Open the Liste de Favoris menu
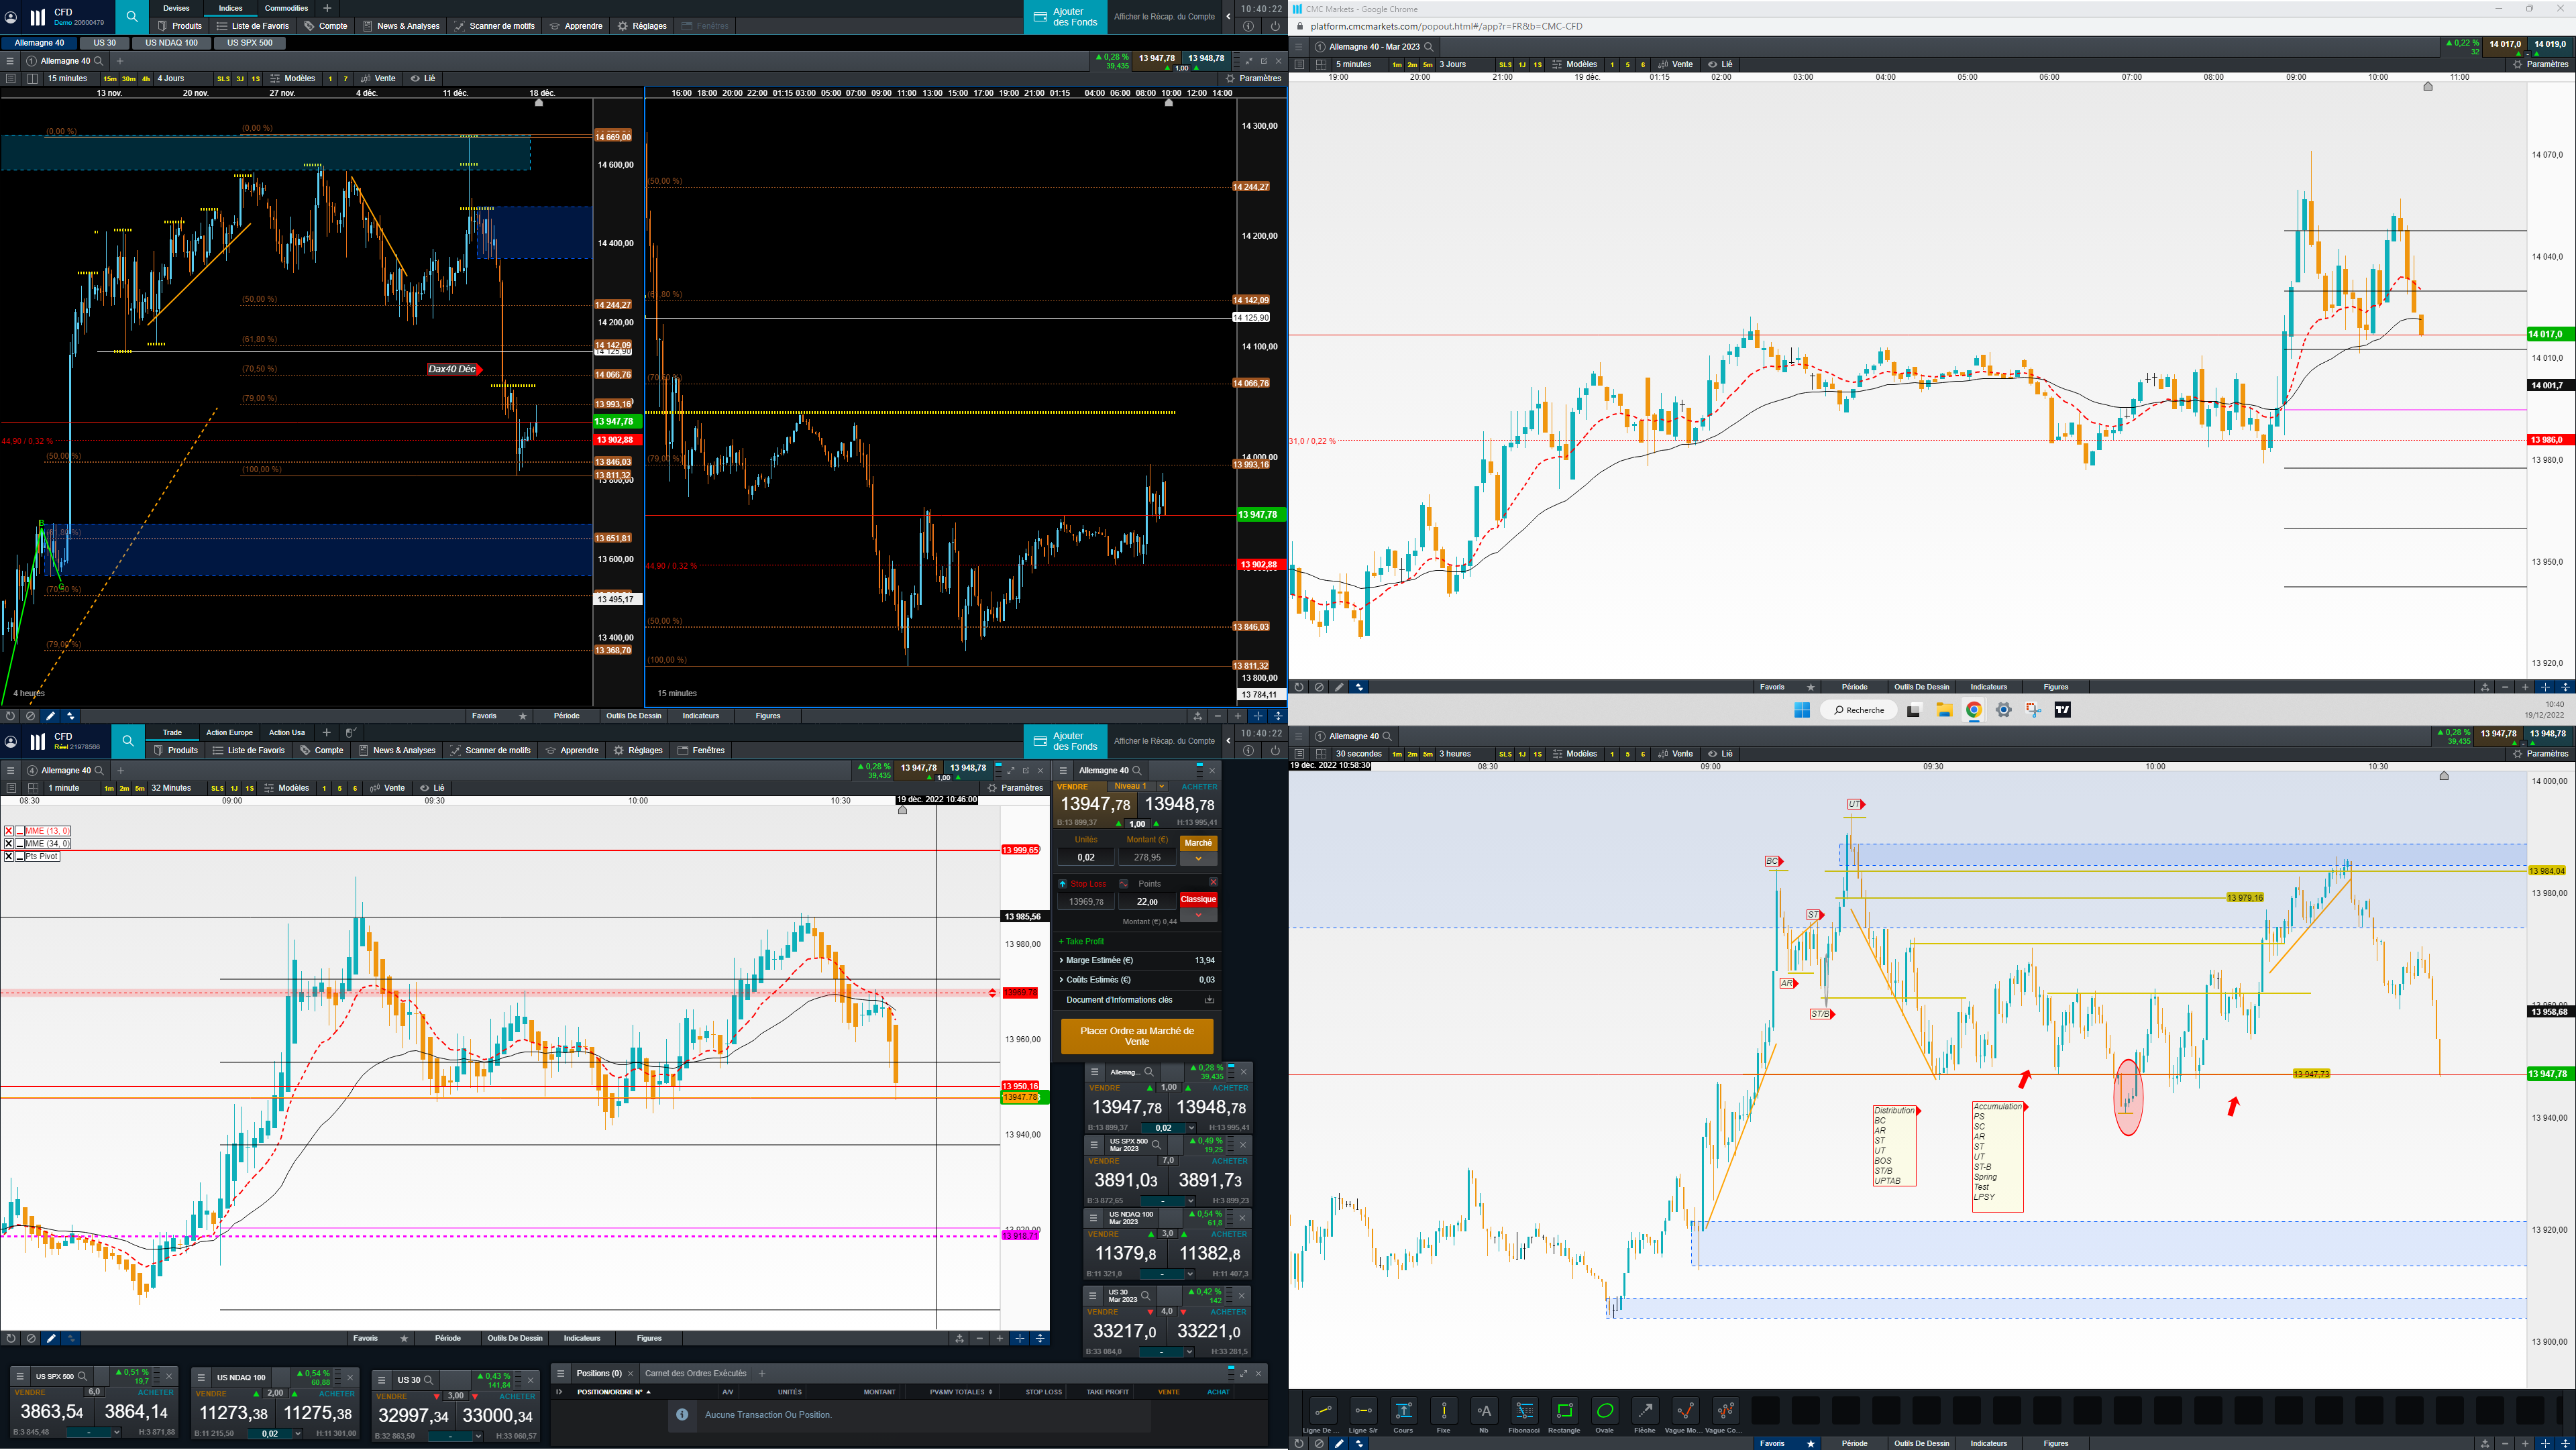Viewport: 2576px width, 1450px height. 252,26
